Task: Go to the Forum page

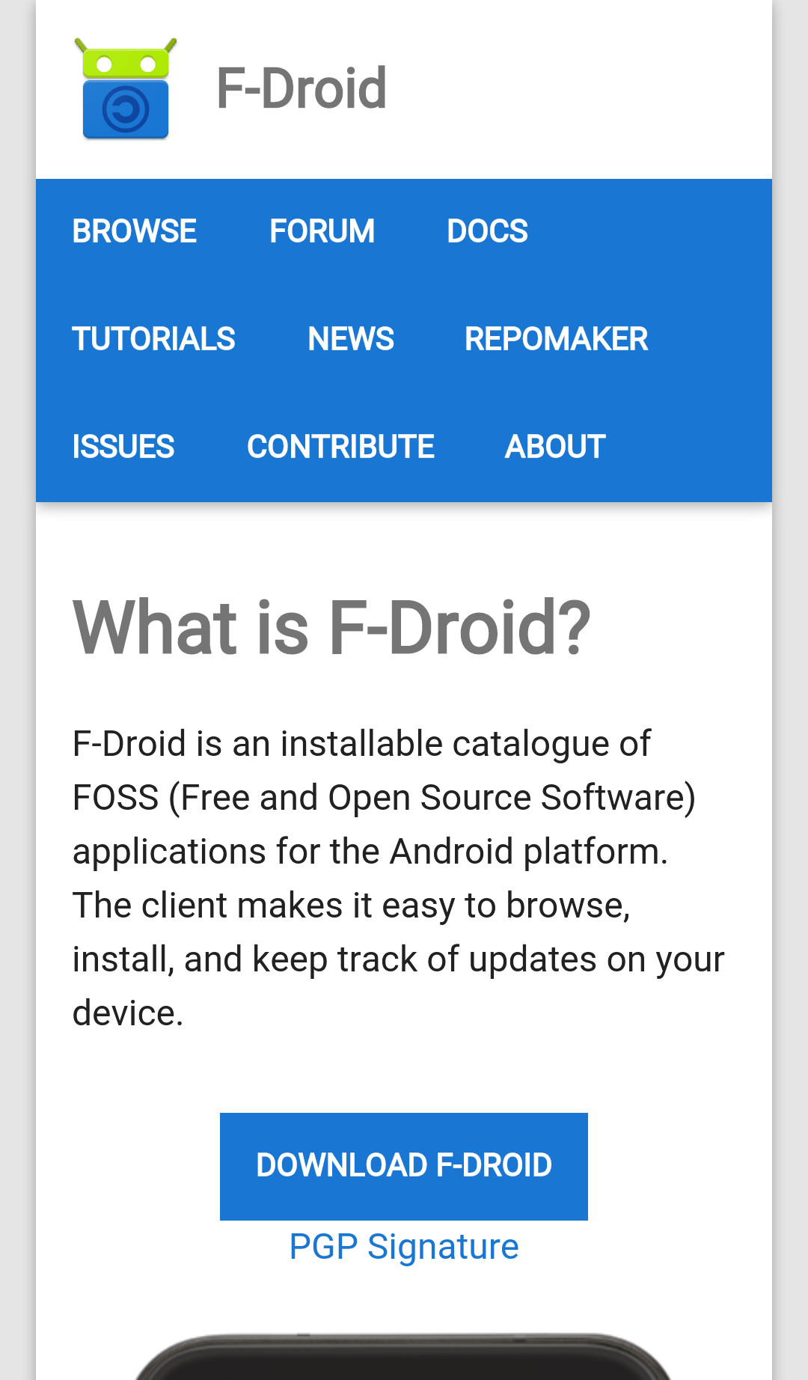Action: (322, 231)
